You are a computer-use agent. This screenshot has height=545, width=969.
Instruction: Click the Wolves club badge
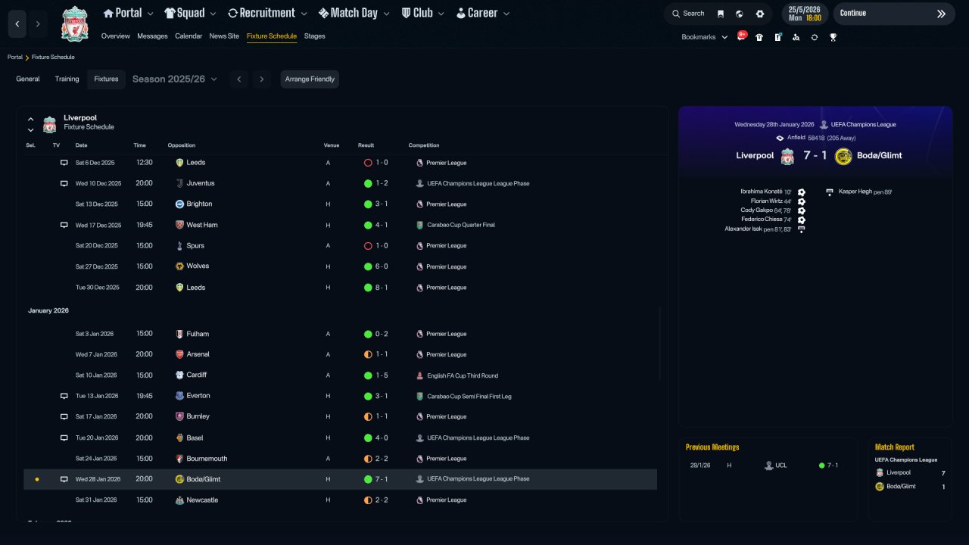tap(179, 266)
